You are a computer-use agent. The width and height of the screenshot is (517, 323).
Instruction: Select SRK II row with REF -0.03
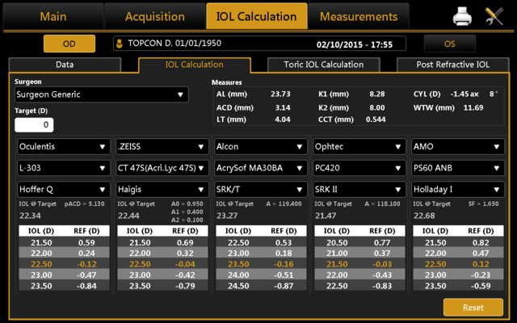pyautogui.click(x=359, y=264)
